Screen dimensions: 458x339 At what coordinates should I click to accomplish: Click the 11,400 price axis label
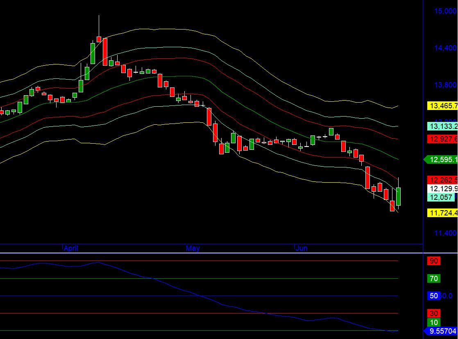click(x=445, y=233)
